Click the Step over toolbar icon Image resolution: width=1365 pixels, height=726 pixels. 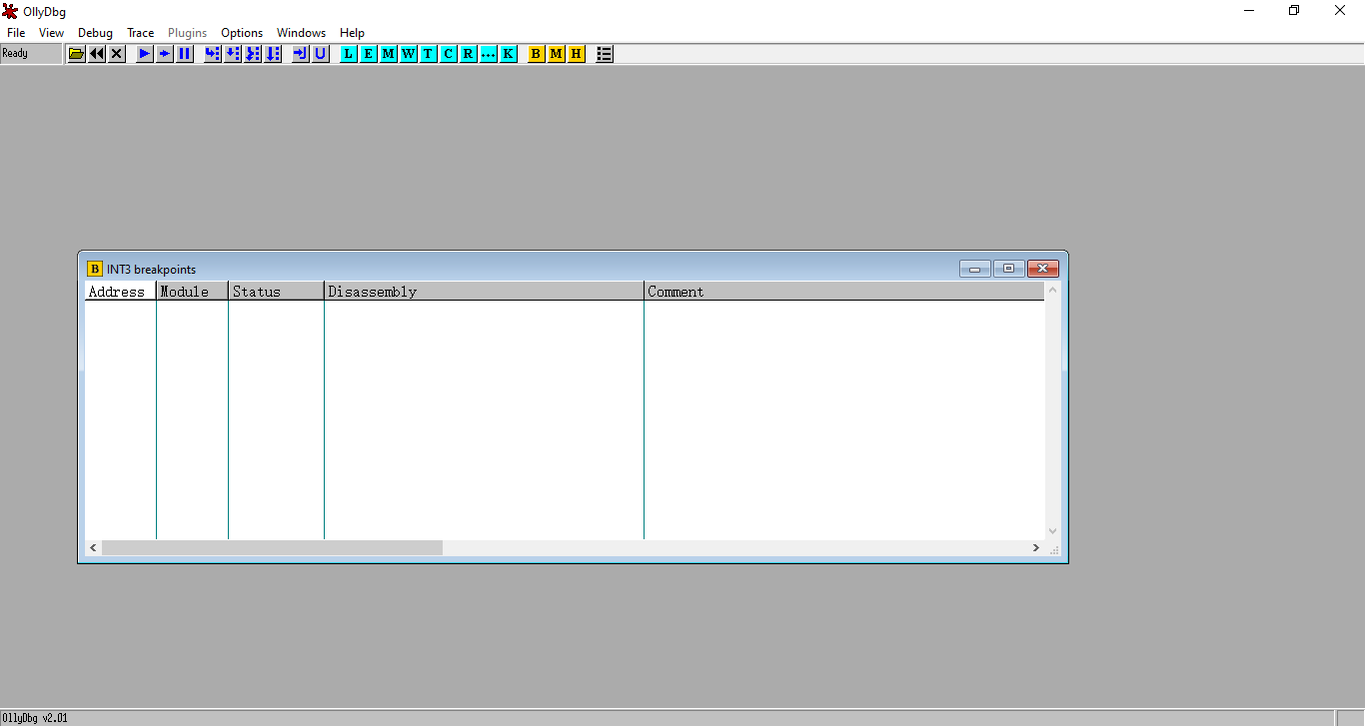[233, 54]
